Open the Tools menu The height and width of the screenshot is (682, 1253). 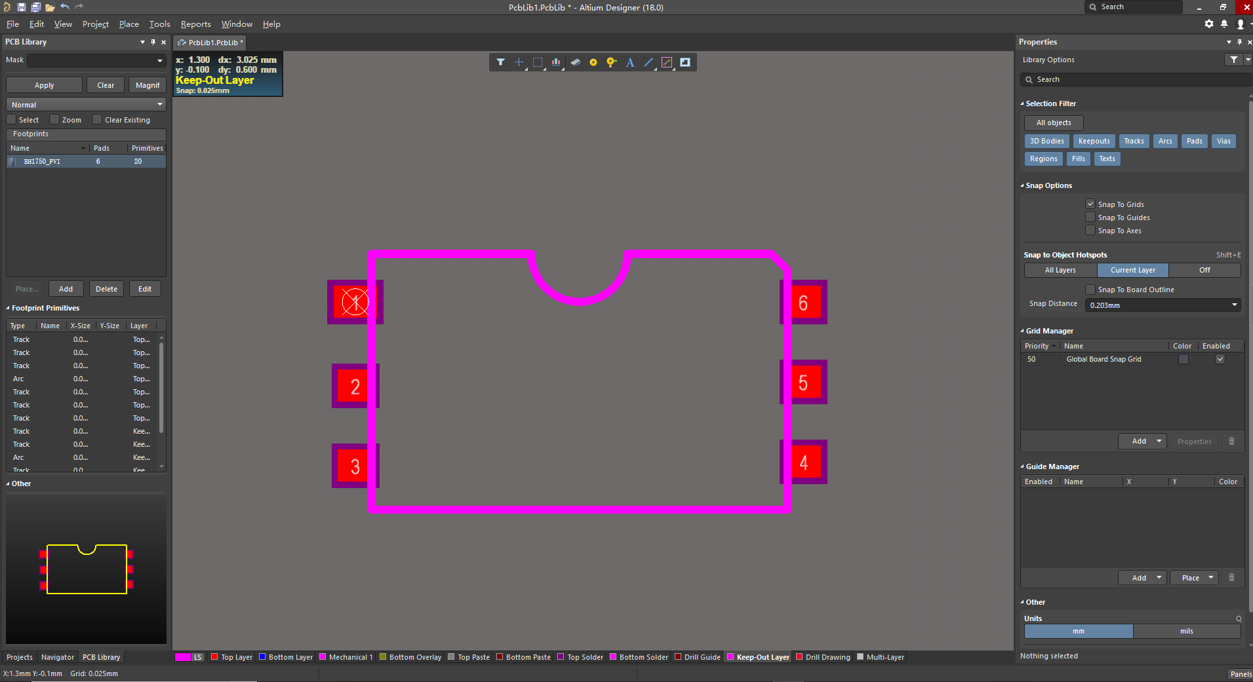click(x=159, y=24)
